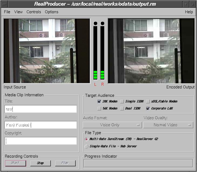Uncheck the 28K Modem checkbox
Screen dimensions: 197x172
click(99, 101)
